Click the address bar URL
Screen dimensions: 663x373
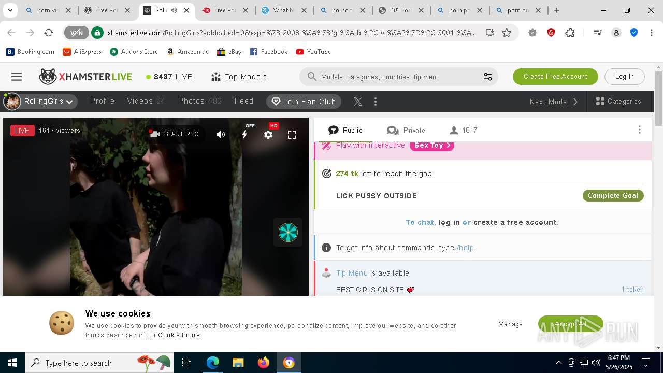click(x=291, y=33)
